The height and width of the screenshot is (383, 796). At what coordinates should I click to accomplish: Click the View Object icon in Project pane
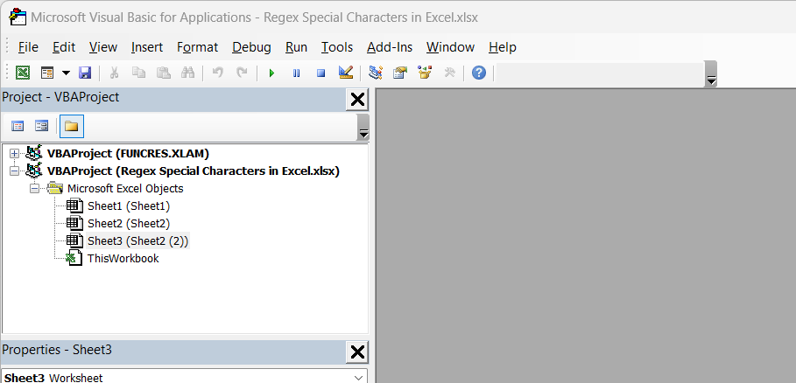42,126
